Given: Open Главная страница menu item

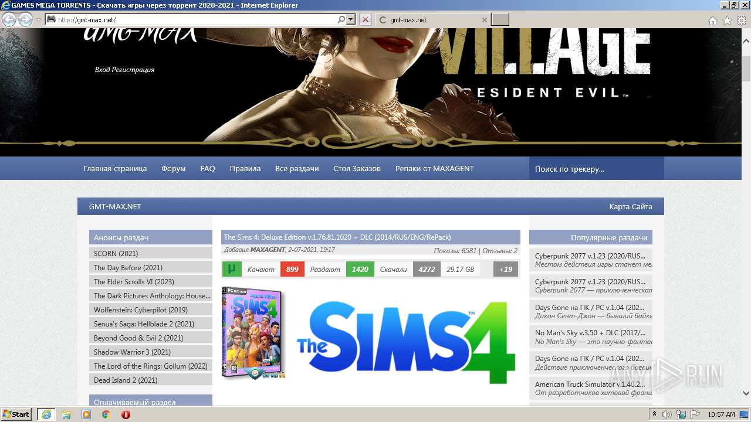Looking at the screenshot, I should coord(115,168).
